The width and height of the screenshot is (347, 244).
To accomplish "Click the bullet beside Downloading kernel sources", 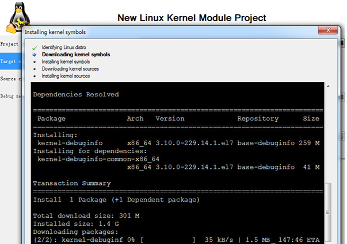I will (35, 69).
